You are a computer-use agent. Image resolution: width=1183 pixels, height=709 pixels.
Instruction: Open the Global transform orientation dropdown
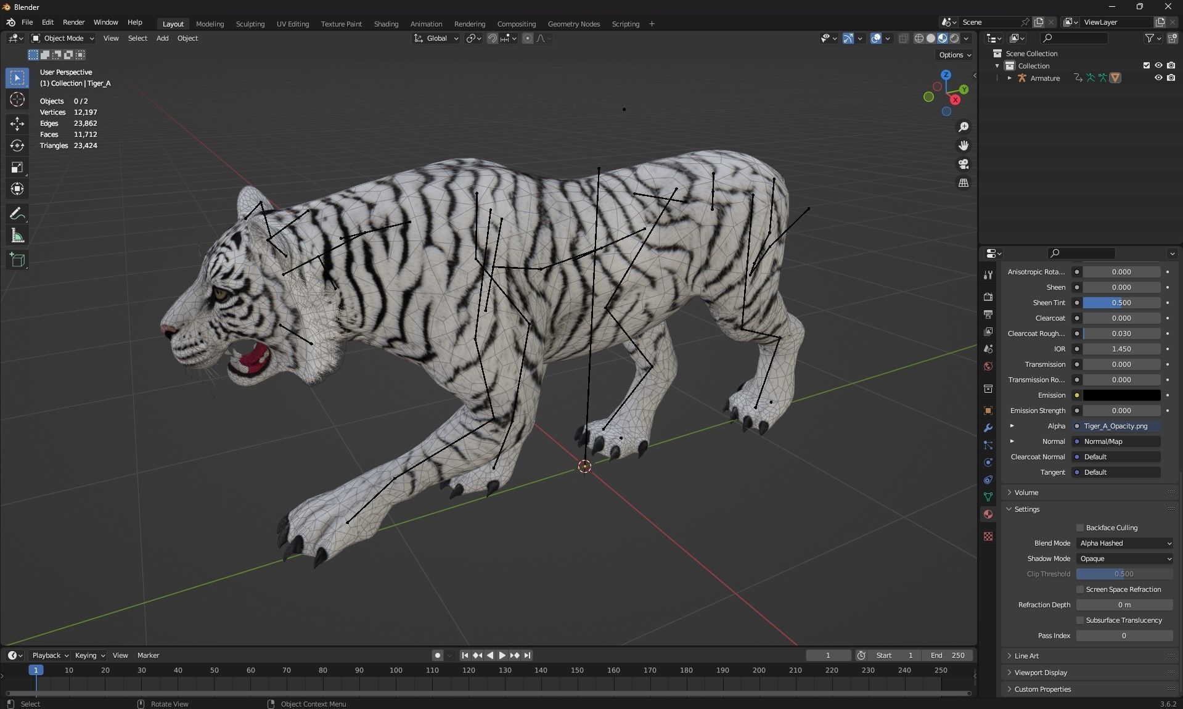pyautogui.click(x=436, y=38)
